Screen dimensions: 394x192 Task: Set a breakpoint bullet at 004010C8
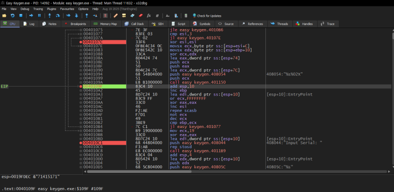(81, 151)
